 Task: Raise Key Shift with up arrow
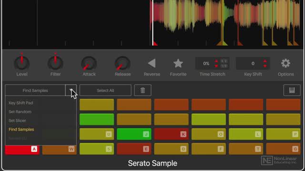point(265,61)
